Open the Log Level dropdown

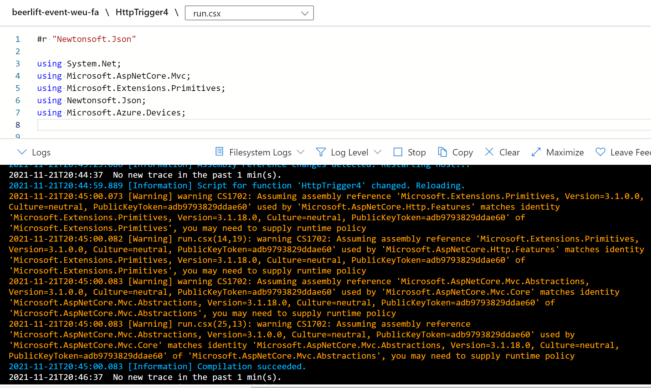pos(378,152)
